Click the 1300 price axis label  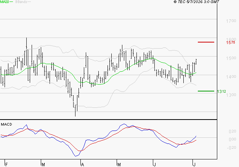[x=231, y=95]
